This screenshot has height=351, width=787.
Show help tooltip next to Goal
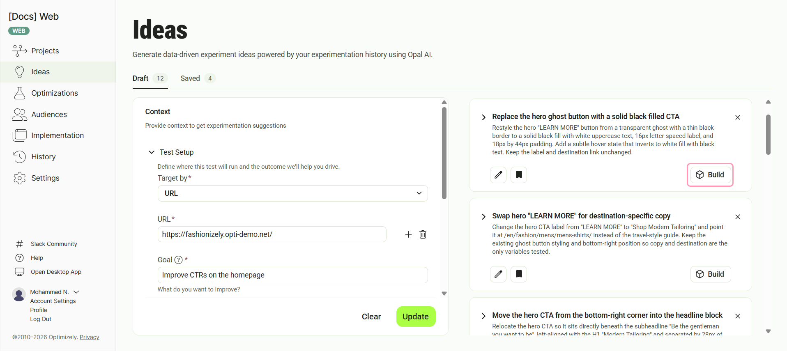[178, 260]
